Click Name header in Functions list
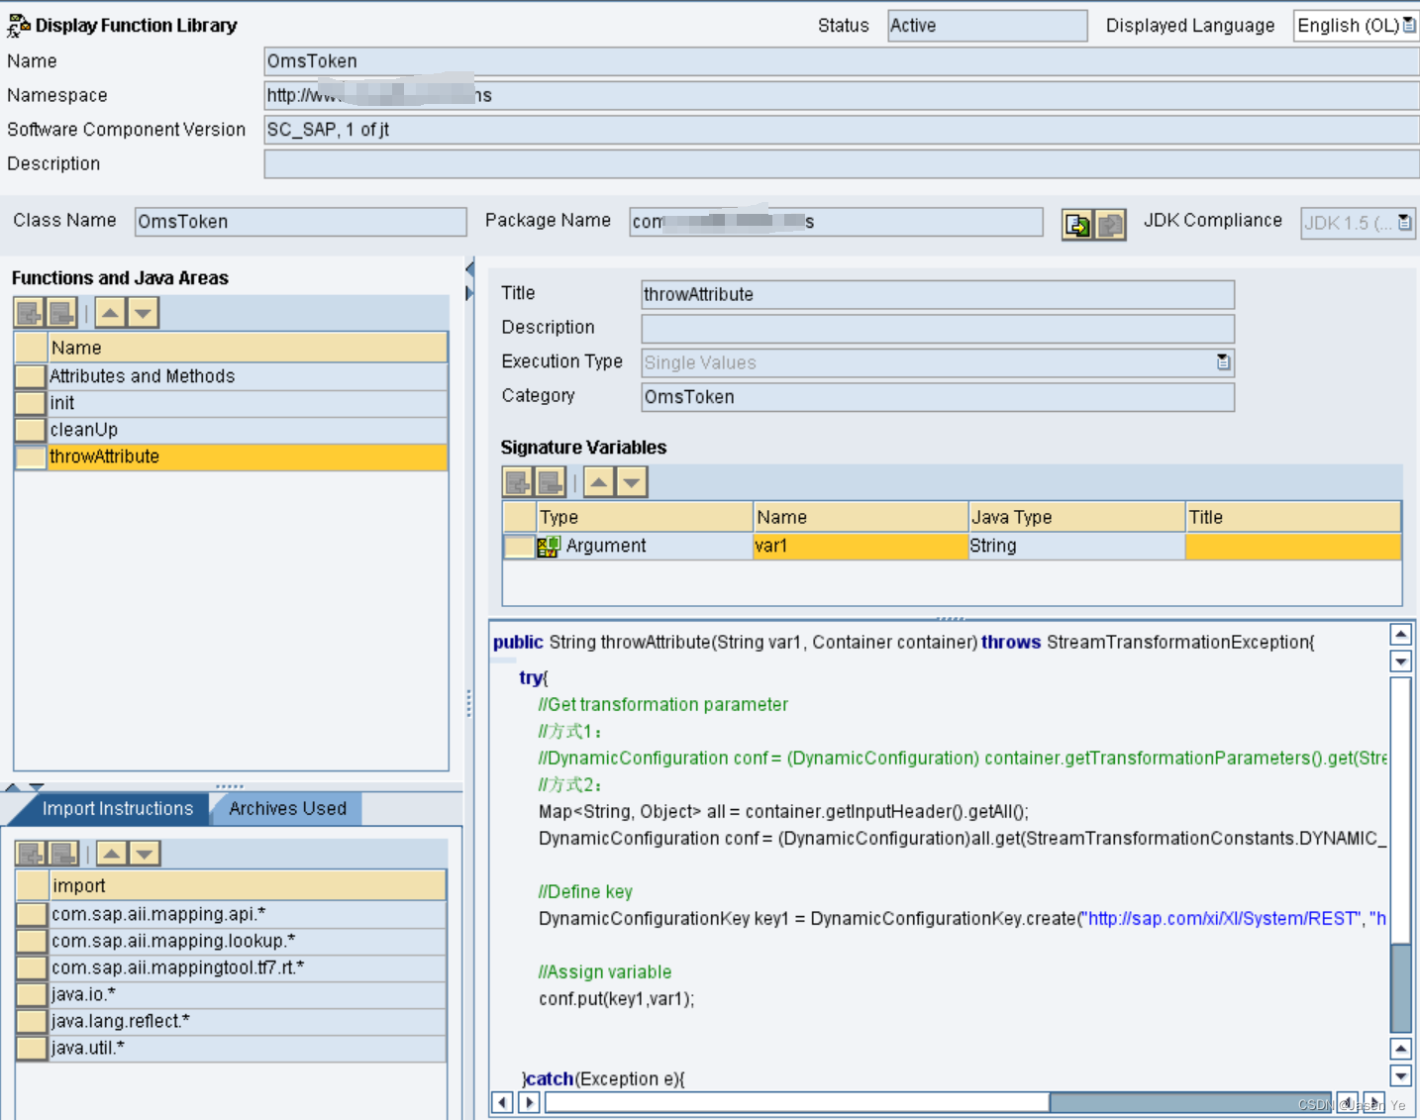 pos(248,348)
